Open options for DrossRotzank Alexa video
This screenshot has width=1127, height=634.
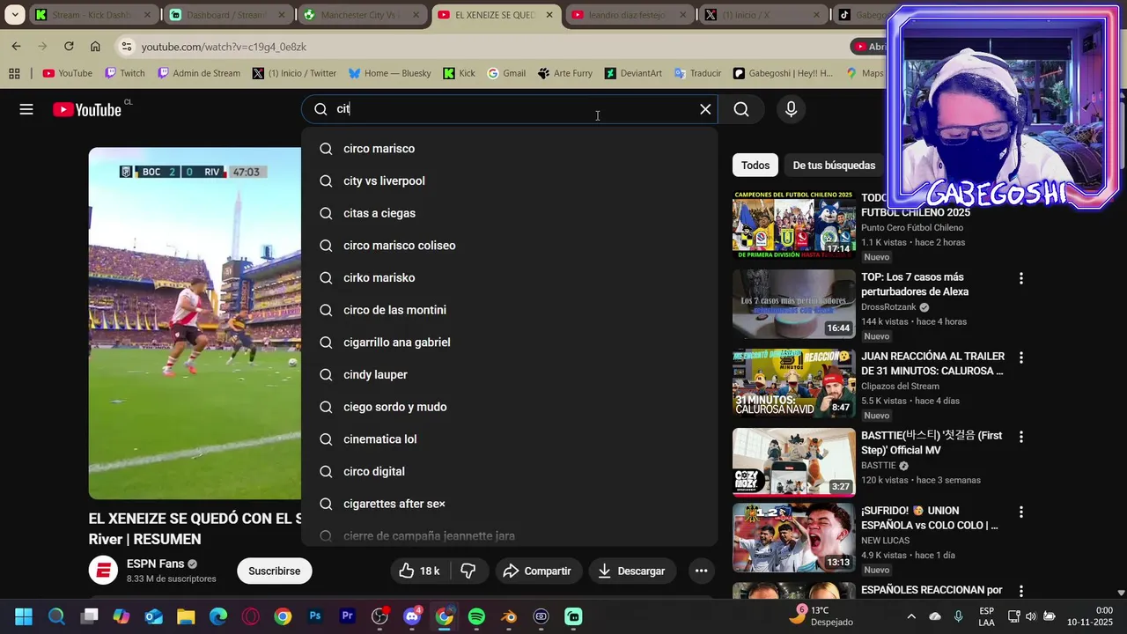(x=1021, y=278)
